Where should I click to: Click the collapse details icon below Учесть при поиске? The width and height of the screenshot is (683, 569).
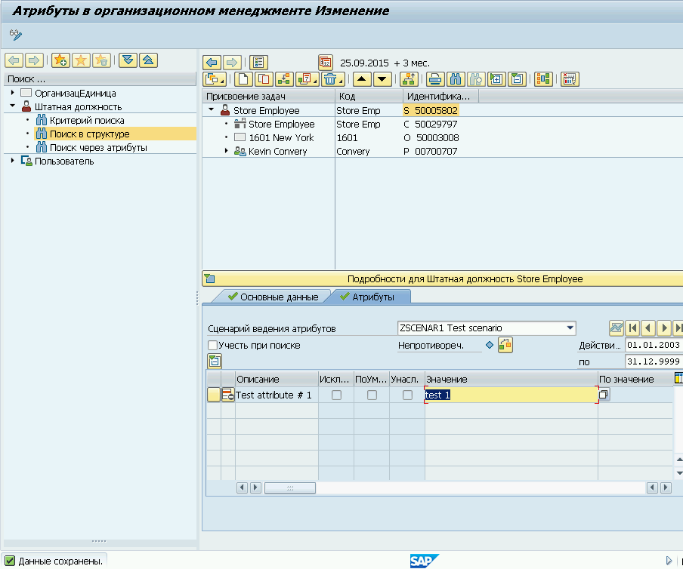pos(215,361)
